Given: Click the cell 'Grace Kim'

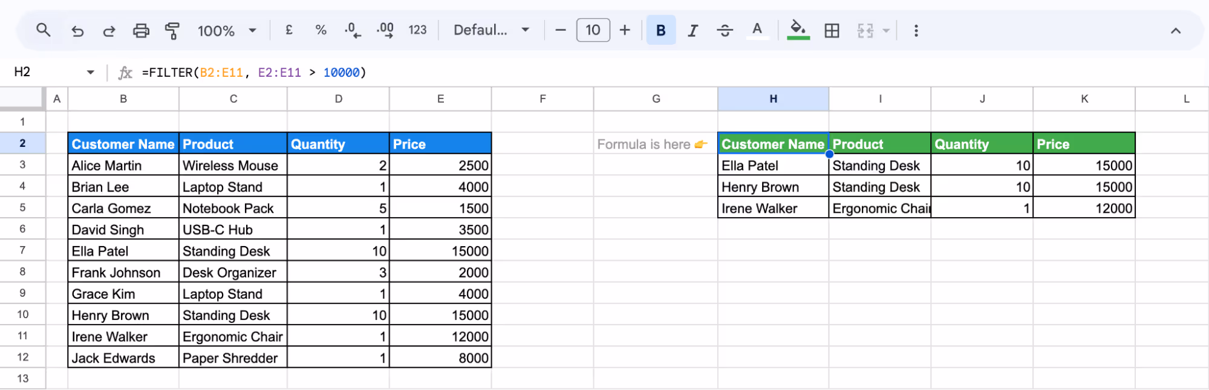Looking at the screenshot, I should [123, 293].
